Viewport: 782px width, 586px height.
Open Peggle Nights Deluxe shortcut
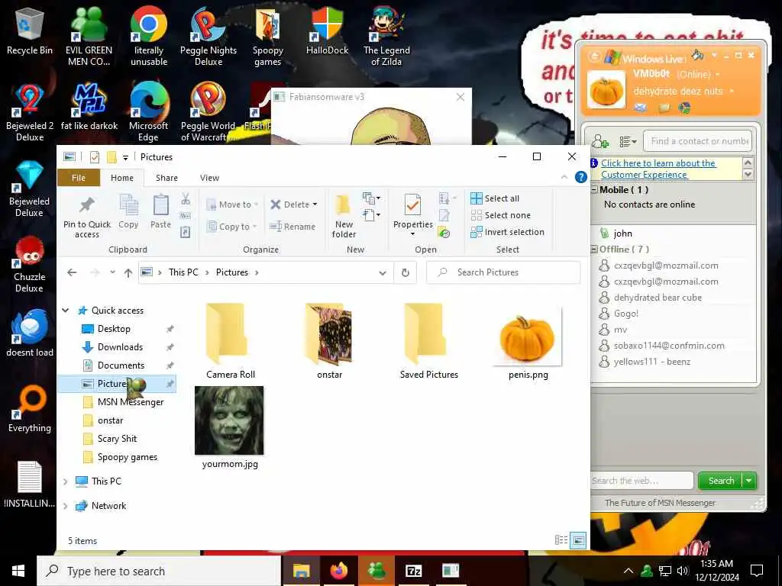(x=208, y=36)
